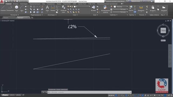Toggle grid display in status bar
The width and height of the screenshot is (173, 97).
(x=116, y=95)
